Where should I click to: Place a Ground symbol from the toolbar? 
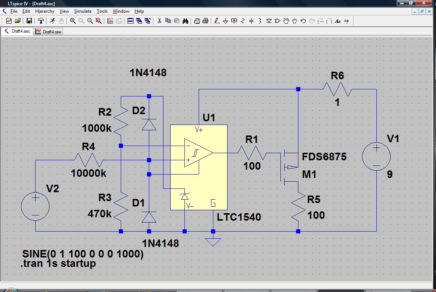pyautogui.click(x=226, y=21)
